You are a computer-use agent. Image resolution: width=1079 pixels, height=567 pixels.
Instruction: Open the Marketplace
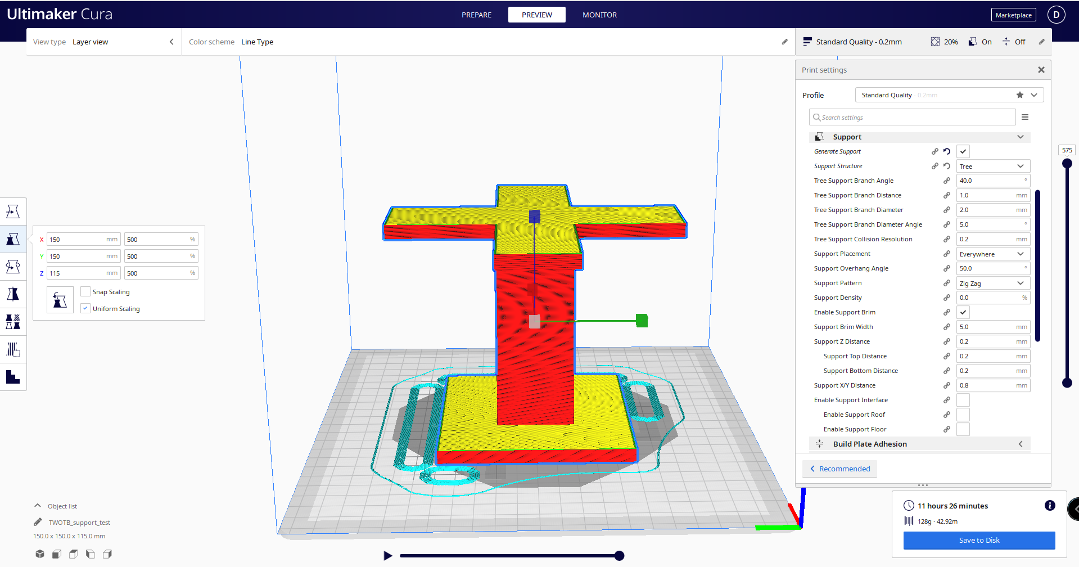(1013, 15)
